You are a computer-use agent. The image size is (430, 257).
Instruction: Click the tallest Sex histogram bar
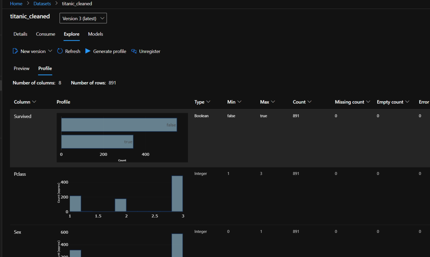(x=177, y=245)
